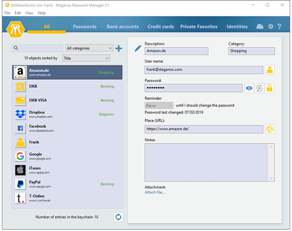Open the cloud sync icon
The height and width of the screenshot is (231, 292).
[260, 26]
